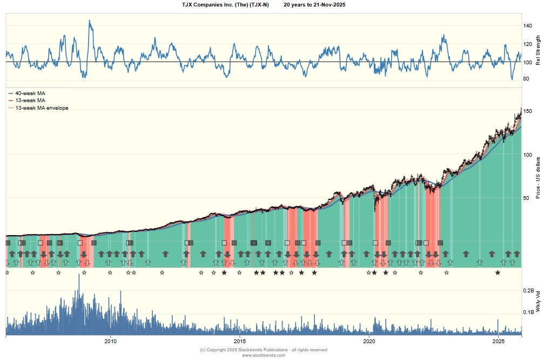Click the double filled stars near 2017

pos(278,272)
